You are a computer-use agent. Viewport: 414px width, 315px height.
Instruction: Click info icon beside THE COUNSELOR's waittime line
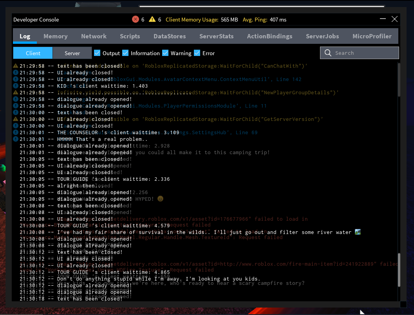pos(16,132)
